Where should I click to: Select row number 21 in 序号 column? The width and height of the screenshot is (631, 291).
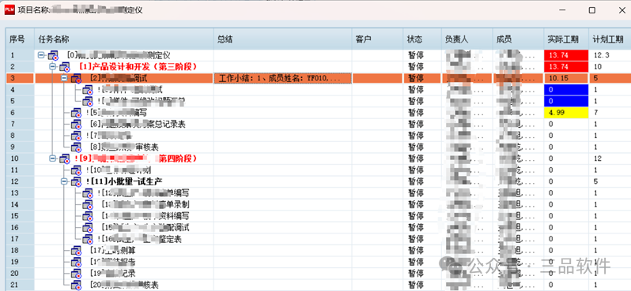click(x=20, y=285)
